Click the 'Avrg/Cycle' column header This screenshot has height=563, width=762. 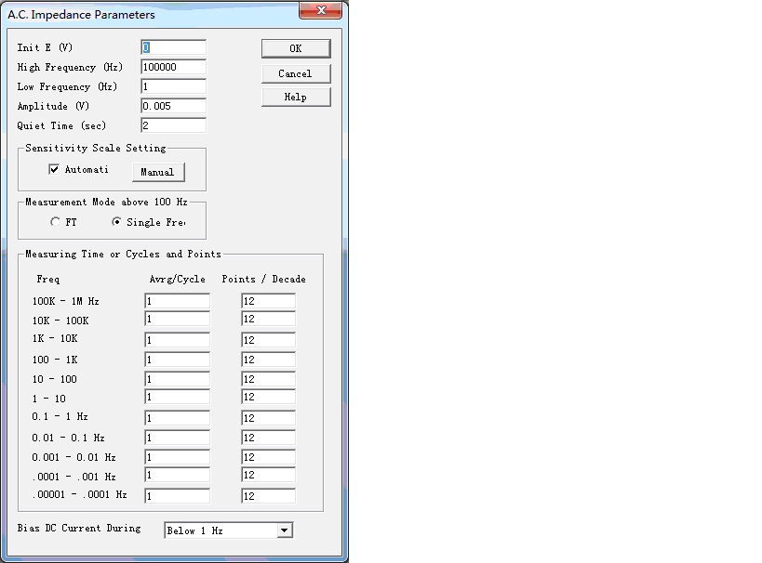[x=178, y=279]
